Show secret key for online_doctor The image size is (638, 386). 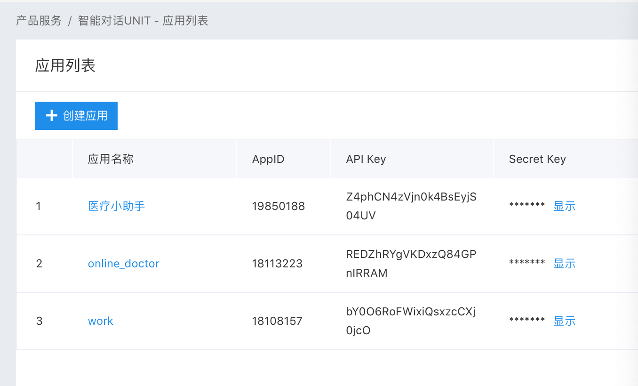564,264
